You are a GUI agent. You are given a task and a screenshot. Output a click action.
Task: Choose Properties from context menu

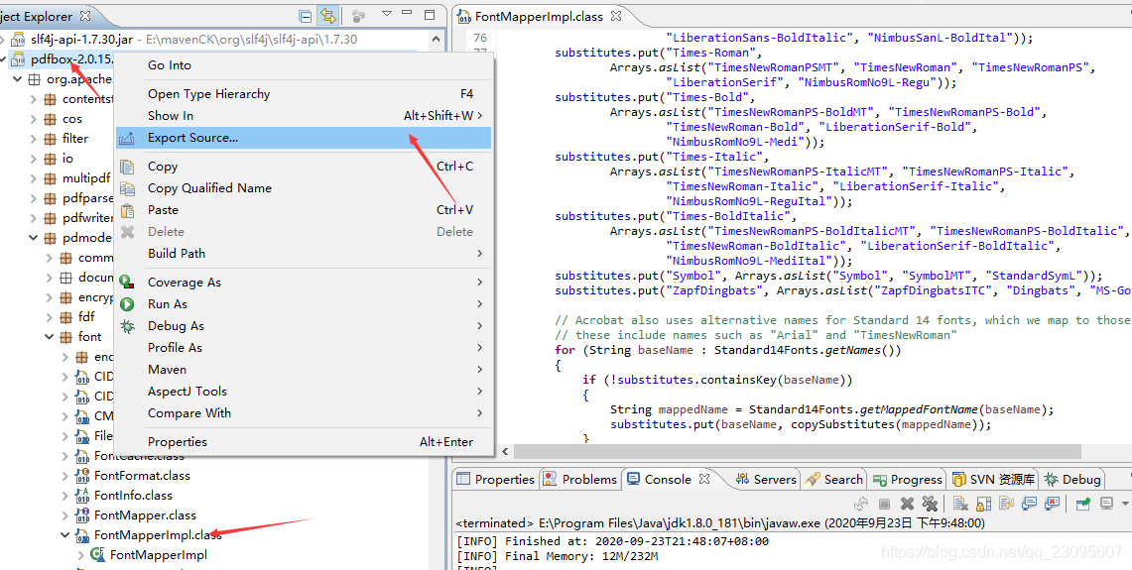coord(304,441)
